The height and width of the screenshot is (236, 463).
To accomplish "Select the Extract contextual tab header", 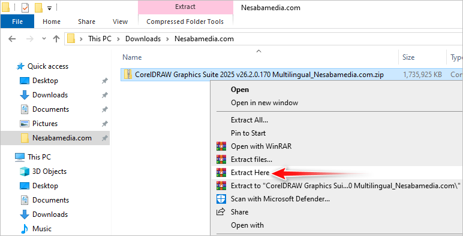I will 185,7.
